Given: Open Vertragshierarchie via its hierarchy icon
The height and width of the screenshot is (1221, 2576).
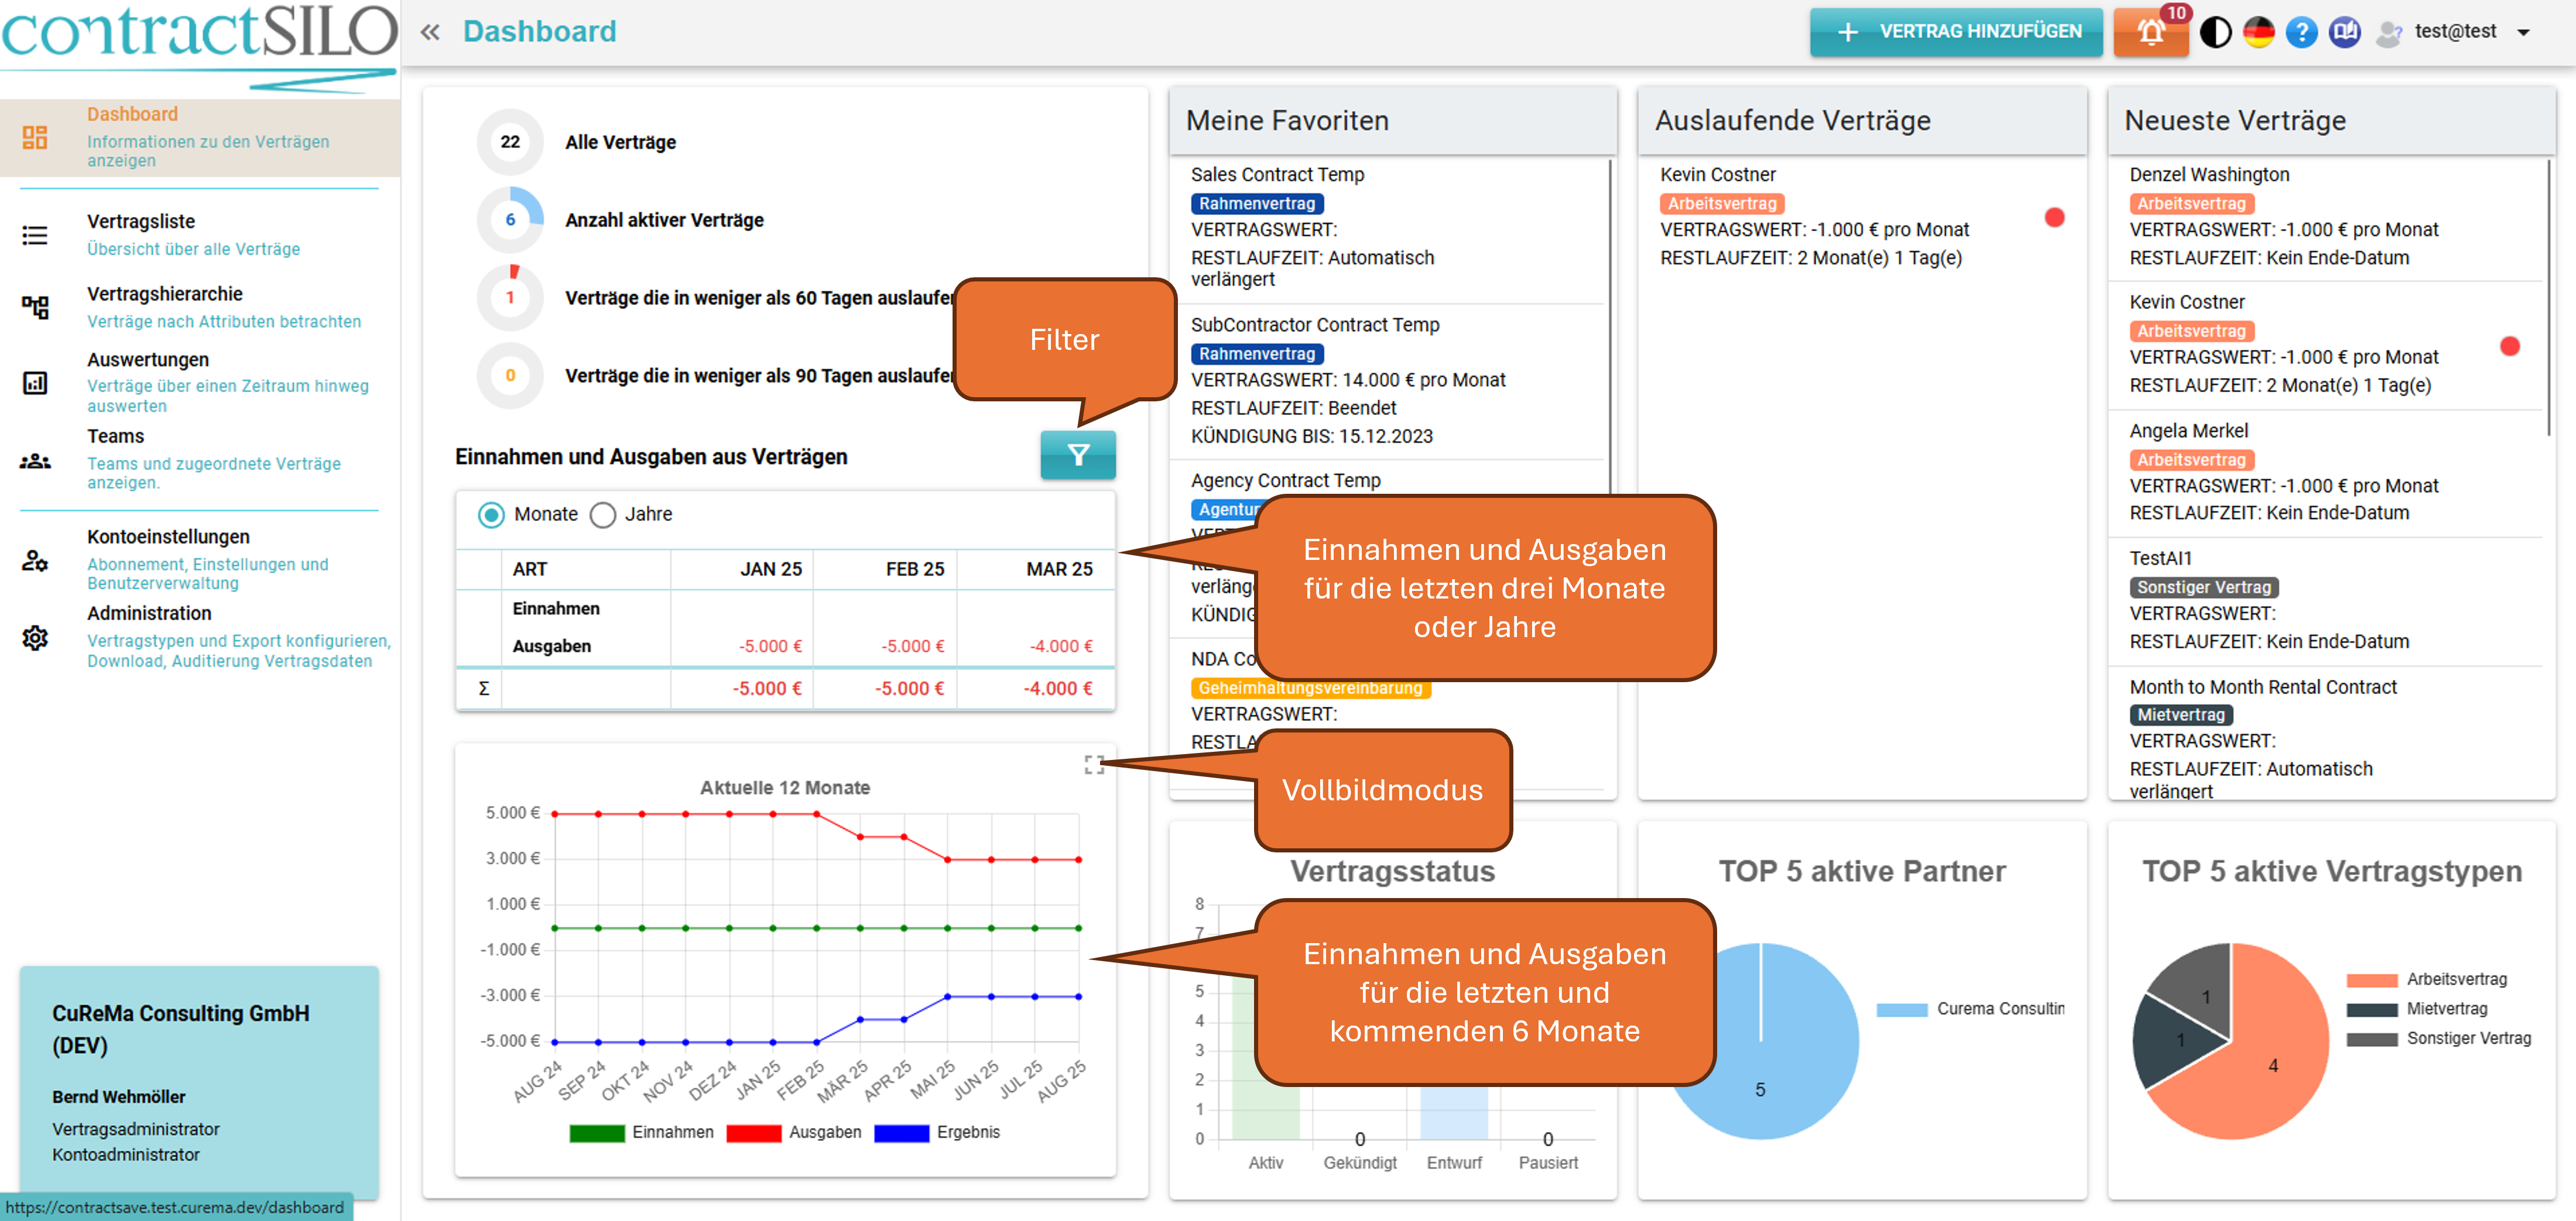Looking at the screenshot, I should coord(36,307).
